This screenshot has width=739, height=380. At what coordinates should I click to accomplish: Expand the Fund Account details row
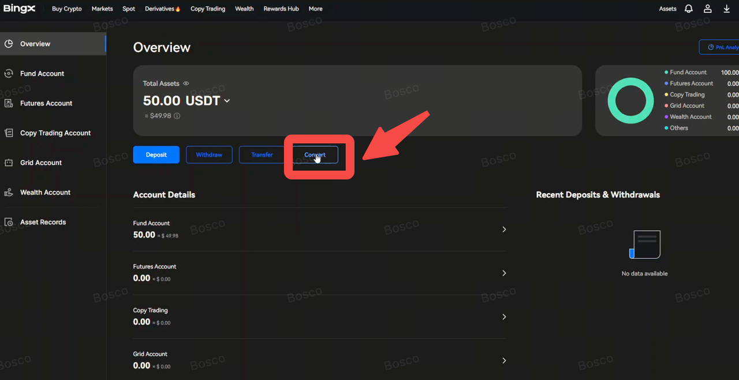(503, 229)
